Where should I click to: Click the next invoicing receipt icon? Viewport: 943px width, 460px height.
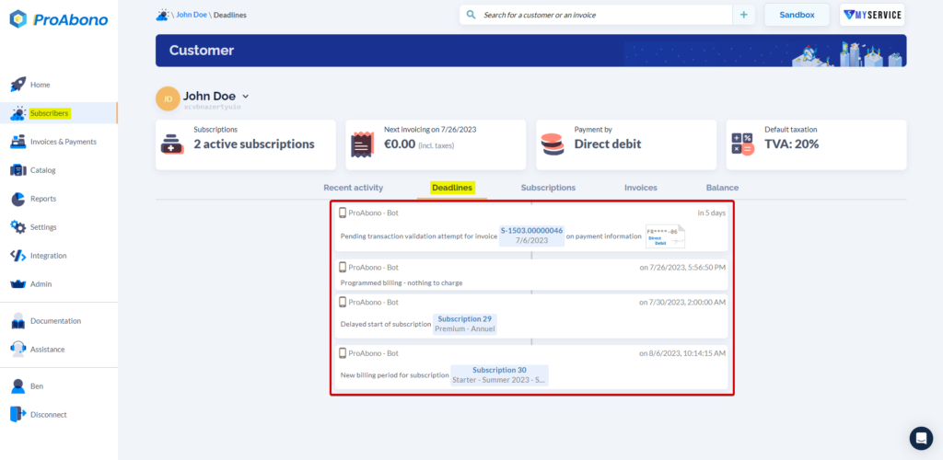pyautogui.click(x=362, y=144)
